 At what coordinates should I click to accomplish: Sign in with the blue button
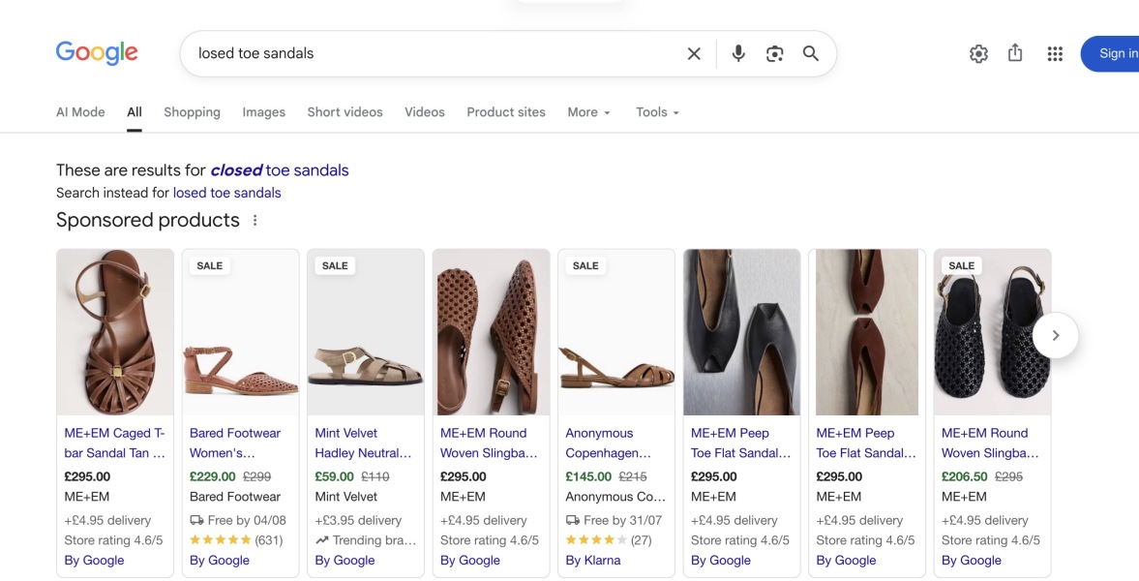coord(1110,53)
